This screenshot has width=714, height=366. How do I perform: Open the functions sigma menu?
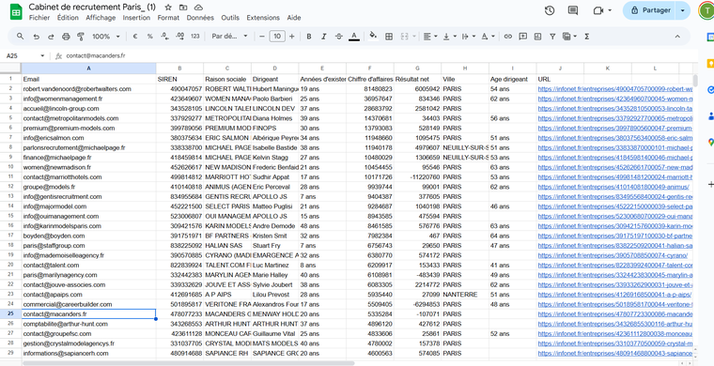click(x=586, y=37)
